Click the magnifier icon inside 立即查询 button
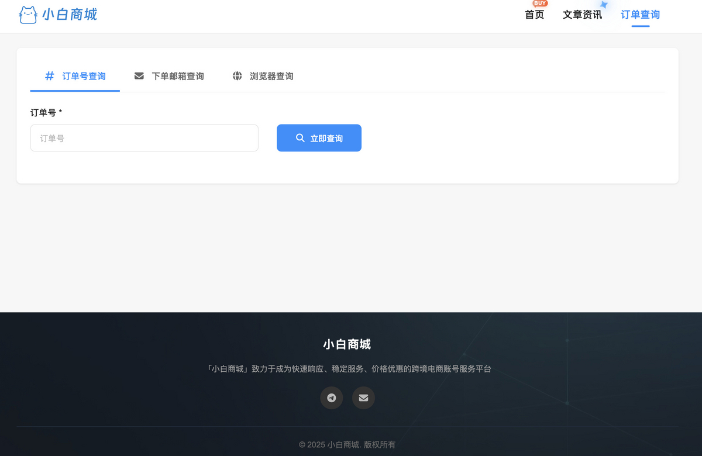The image size is (702, 456). [x=300, y=138]
